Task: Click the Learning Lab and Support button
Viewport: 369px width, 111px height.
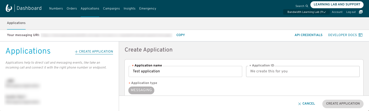Action: pos(337,5)
